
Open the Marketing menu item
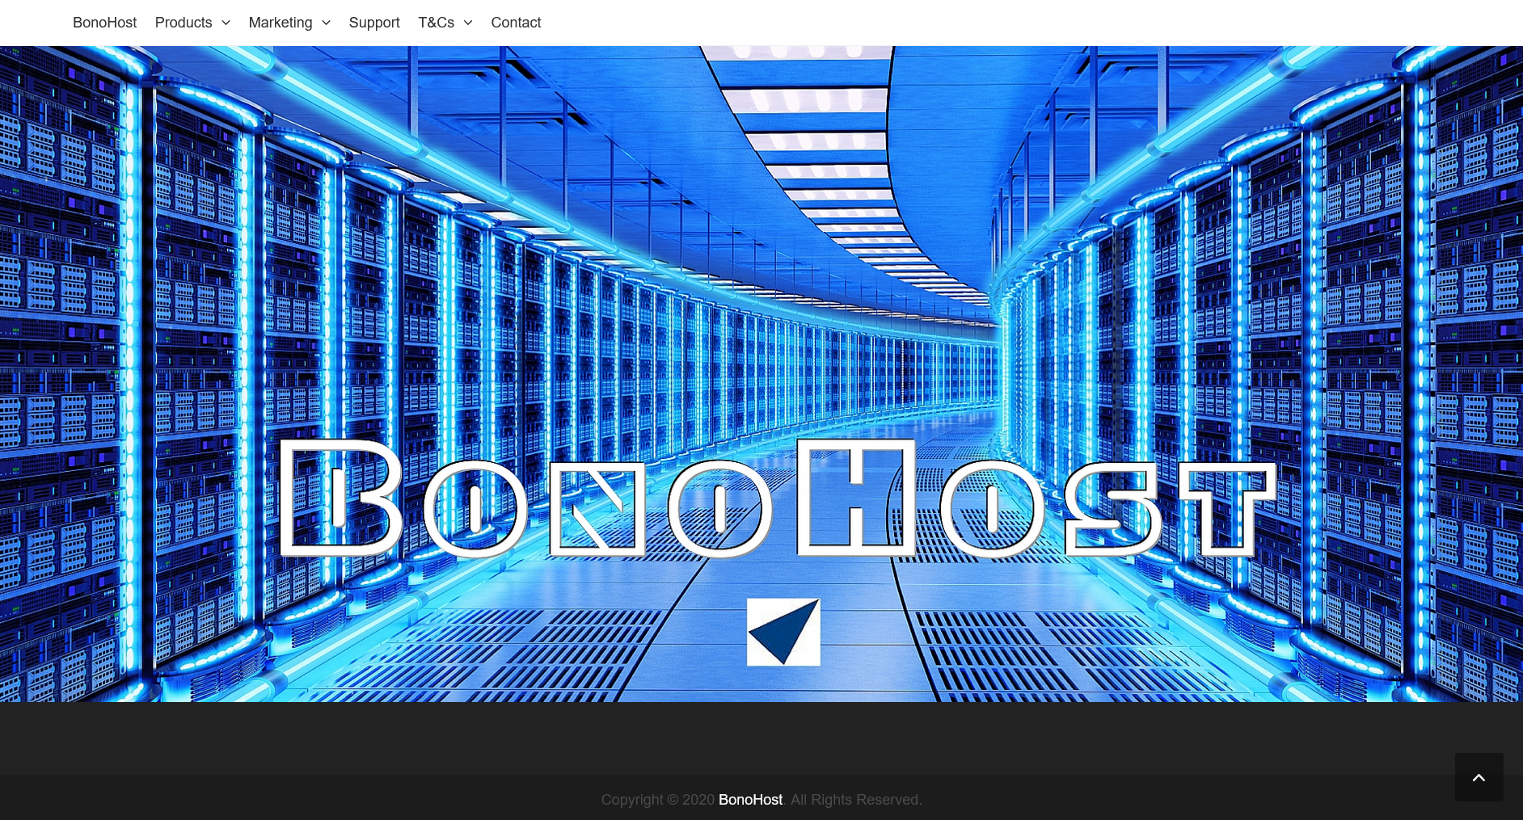coord(281,23)
